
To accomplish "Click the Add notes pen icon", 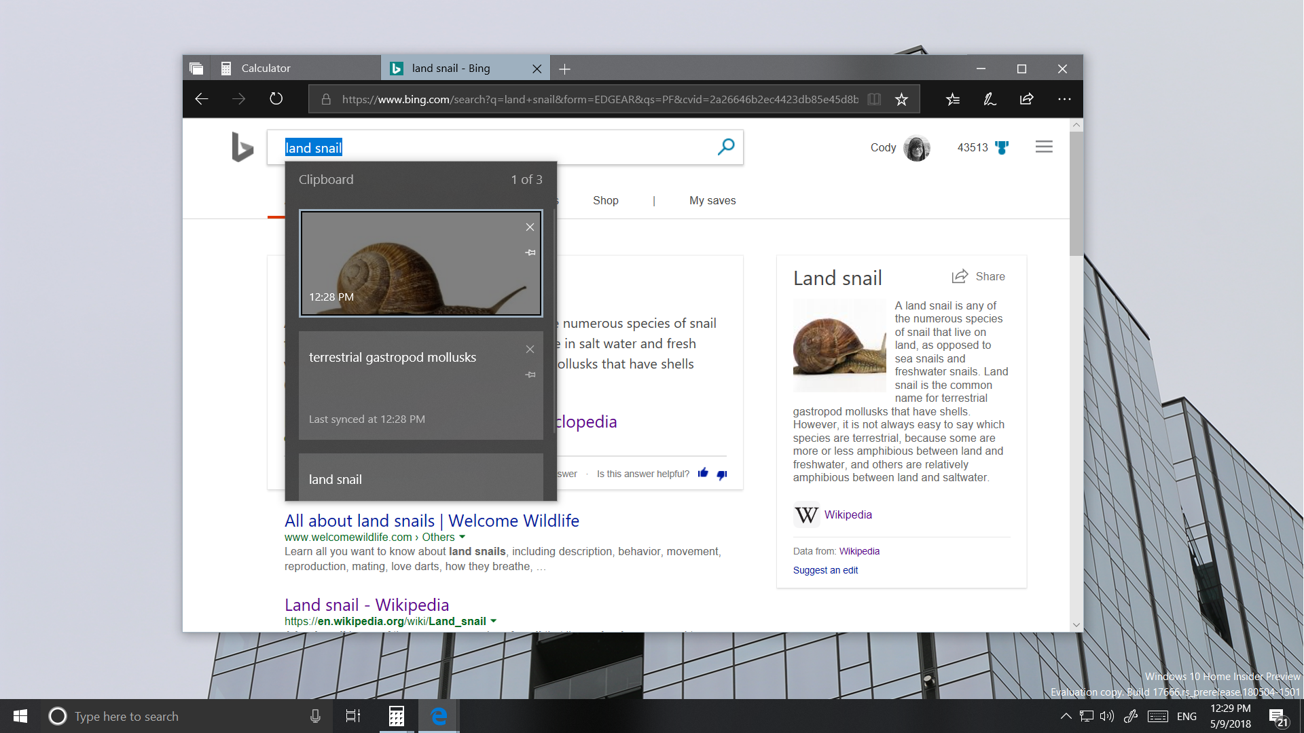I will (x=990, y=99).
